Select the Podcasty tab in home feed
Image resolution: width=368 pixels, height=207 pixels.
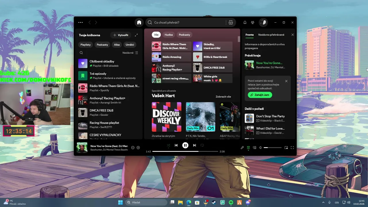pyautogui.click(x=185, y=34)
